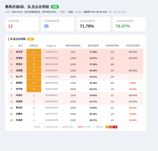Image resolution: width=158 pixels, height=151 pixels.
Task: Click the 1/4 IM cell
Action: point(112,114)
